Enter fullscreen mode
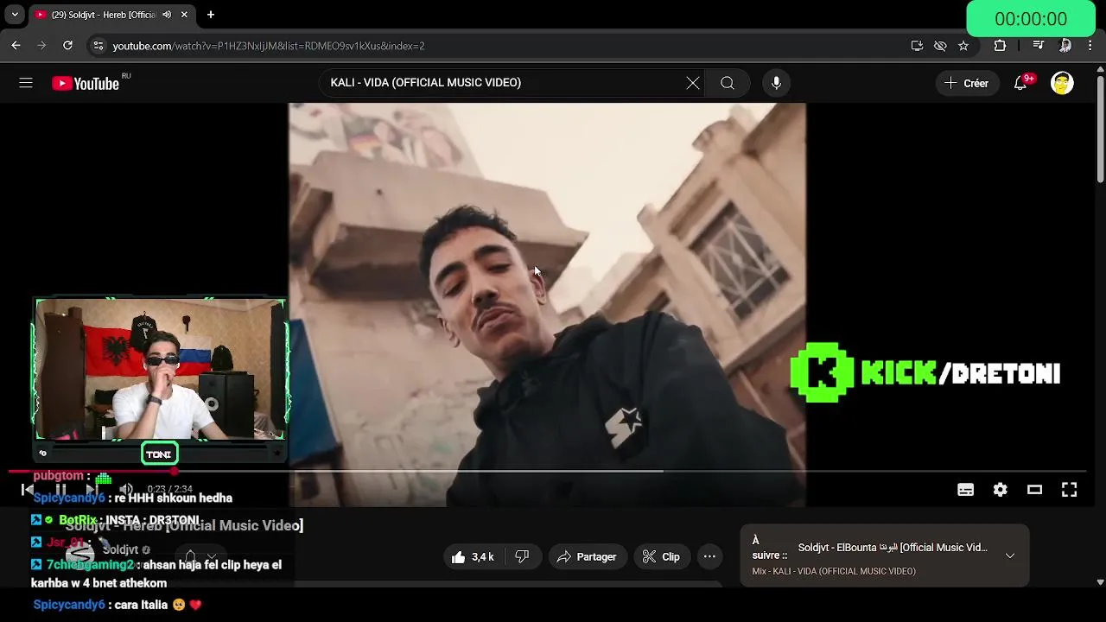The width and height of the screenshot is (1106, 622). coord(1070,490)
